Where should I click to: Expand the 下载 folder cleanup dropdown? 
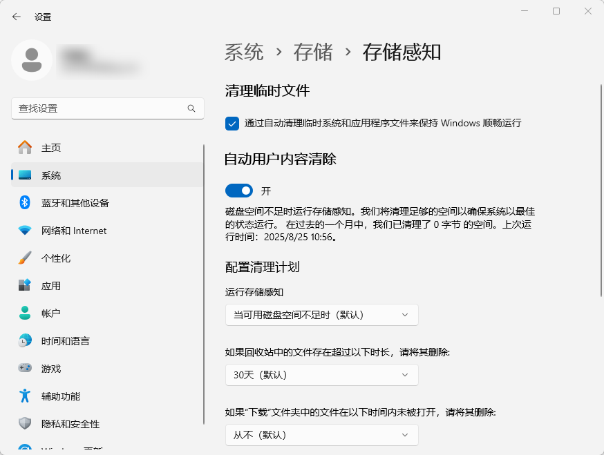tap(321, 435)
